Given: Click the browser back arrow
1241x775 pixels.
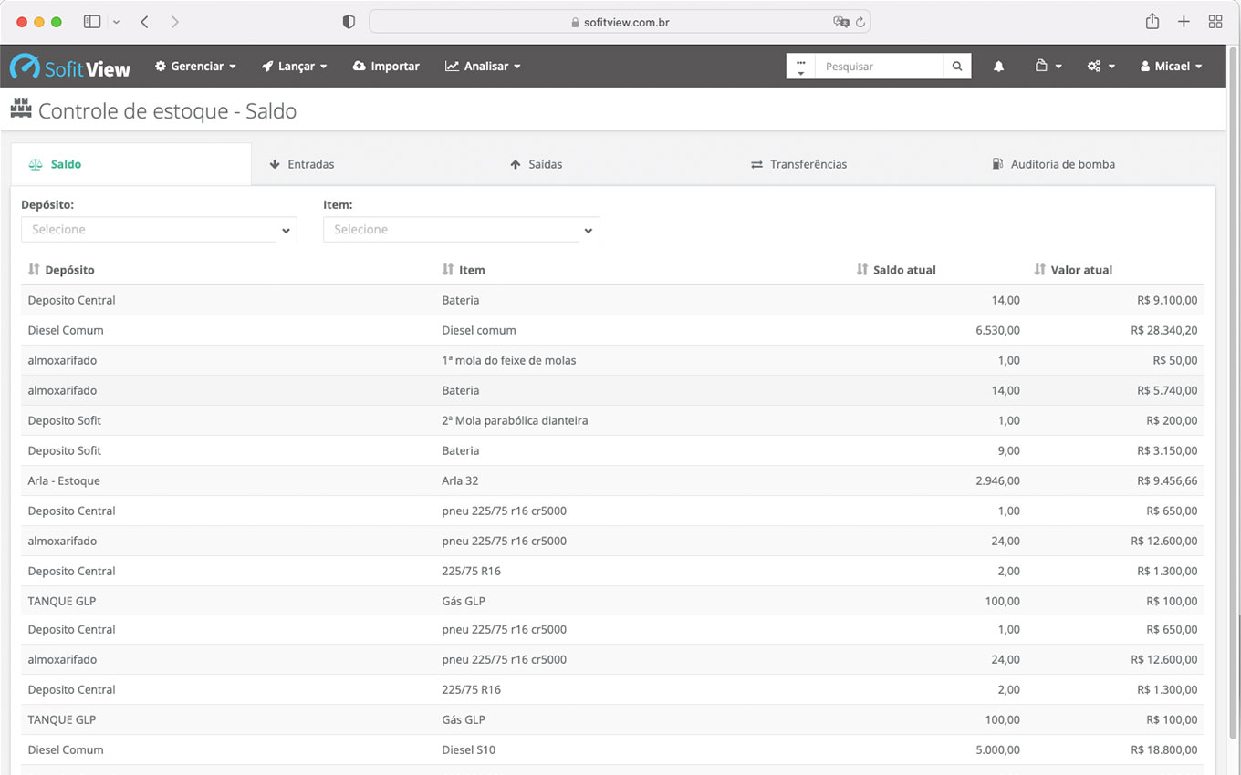Looking at the screenshot, I should tap(144, 22).
